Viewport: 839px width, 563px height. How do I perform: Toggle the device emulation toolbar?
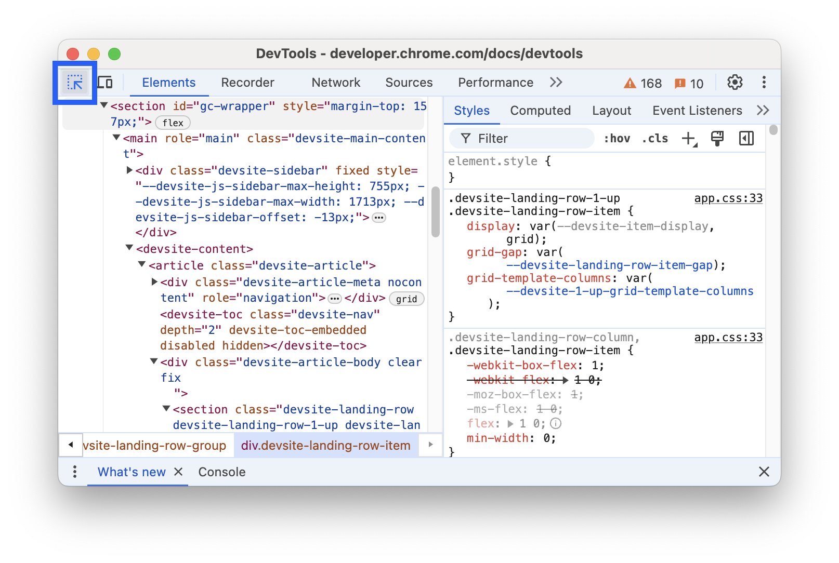click(x=105, y=82)
